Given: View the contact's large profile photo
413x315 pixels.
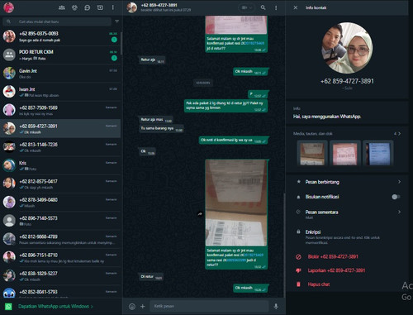Looking at the screenshot, I should (347, 48).
